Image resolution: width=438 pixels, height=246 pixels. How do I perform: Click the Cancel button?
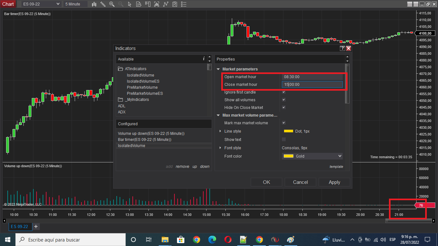coord(300,182)
